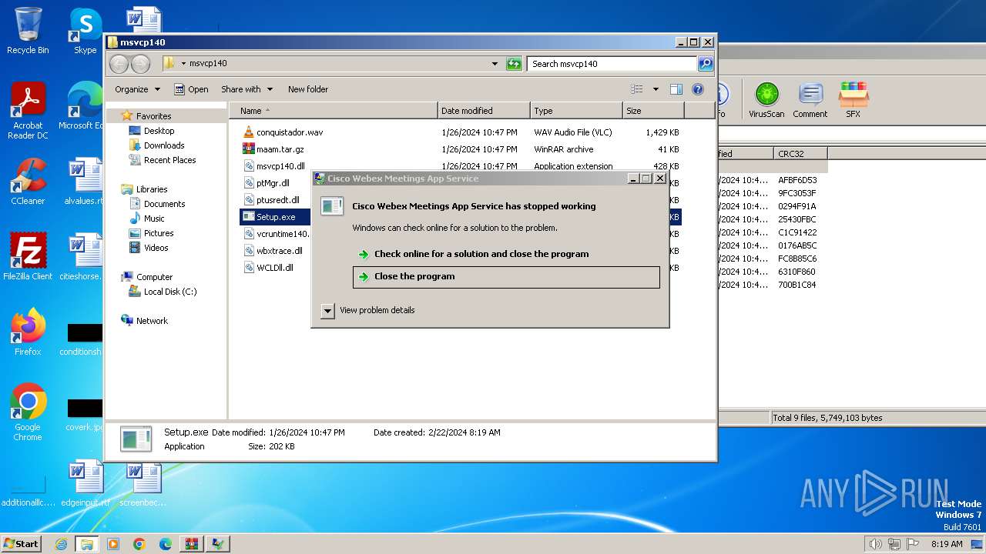Click Windows Explorer taskbar button

tap(86, 544)
